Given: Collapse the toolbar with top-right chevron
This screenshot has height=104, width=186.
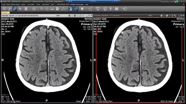Looking at the screenshot, I should pyautogui.click(x=184, y=4).
